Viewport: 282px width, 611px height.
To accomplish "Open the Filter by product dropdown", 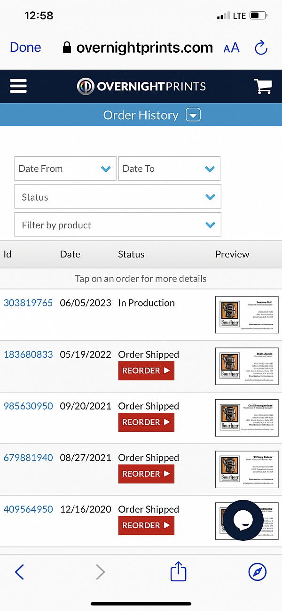I will tap(117, 225).
